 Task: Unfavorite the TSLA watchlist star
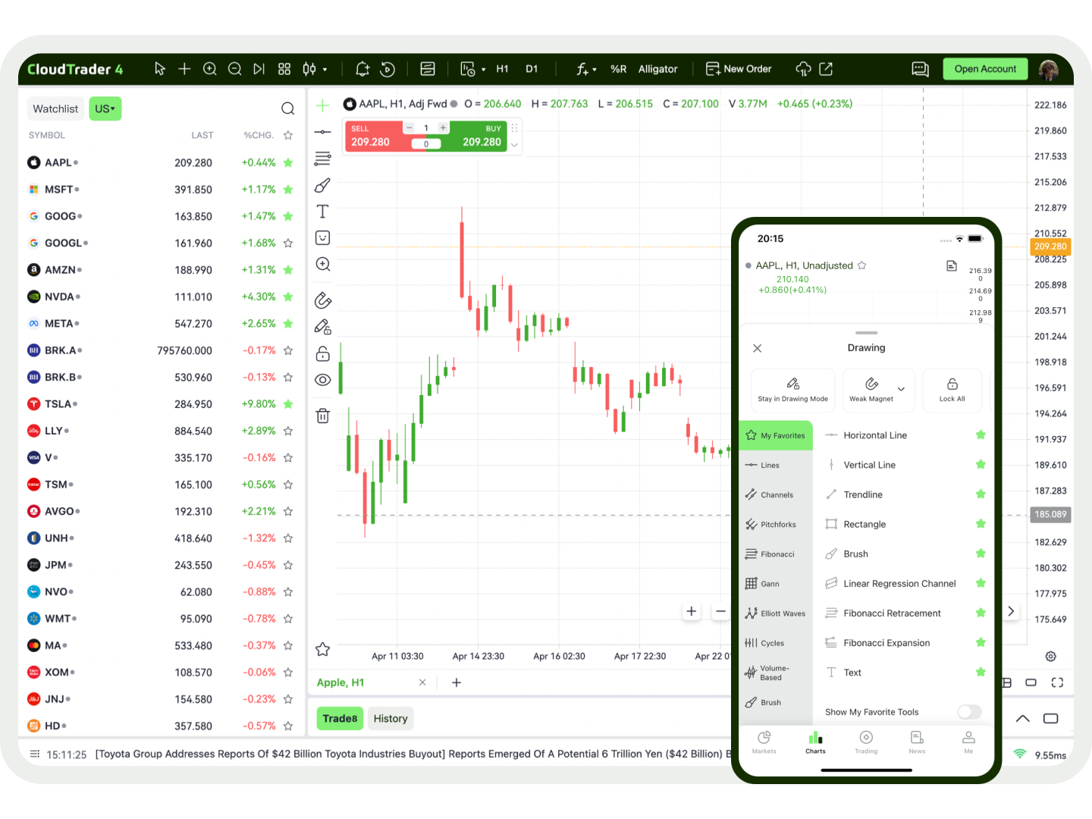click(x=288, y=404)
